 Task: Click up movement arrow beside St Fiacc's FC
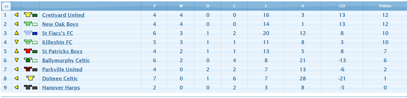coord(16,33)
